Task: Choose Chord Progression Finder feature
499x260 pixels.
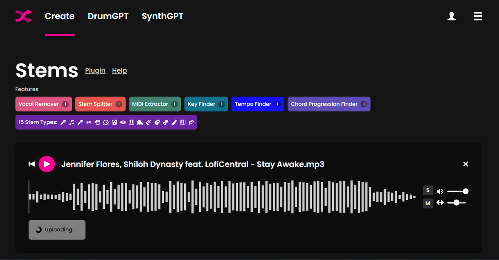Action: pyautogui.click(x=329, y=104)
